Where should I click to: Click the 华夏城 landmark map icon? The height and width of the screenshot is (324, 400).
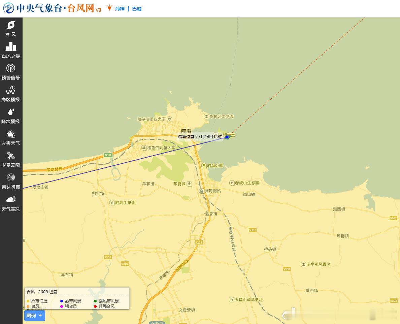point(189,184)
